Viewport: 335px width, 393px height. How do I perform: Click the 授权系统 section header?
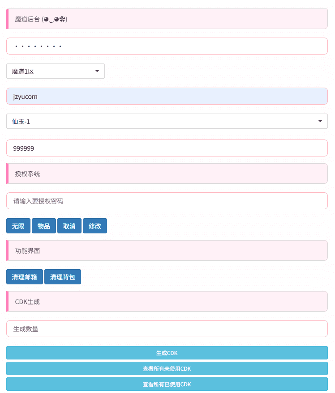pyautogui.click(x=167, y=173)
